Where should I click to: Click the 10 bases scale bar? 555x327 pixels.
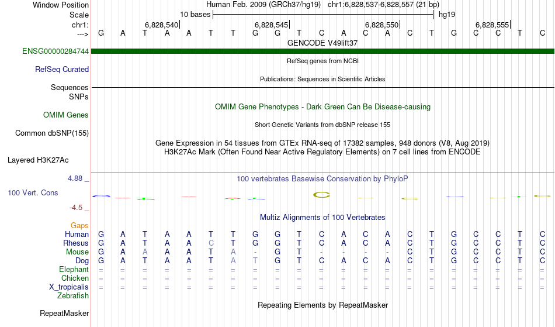(x=323, y=15)
